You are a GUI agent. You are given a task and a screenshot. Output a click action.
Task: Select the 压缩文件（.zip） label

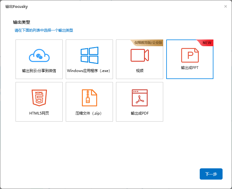click(x=89, y=113)
